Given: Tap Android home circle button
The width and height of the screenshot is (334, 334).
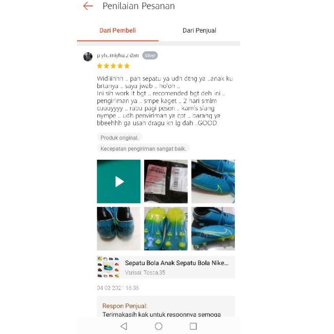Looking at the screenshot, I should (159, 326).
